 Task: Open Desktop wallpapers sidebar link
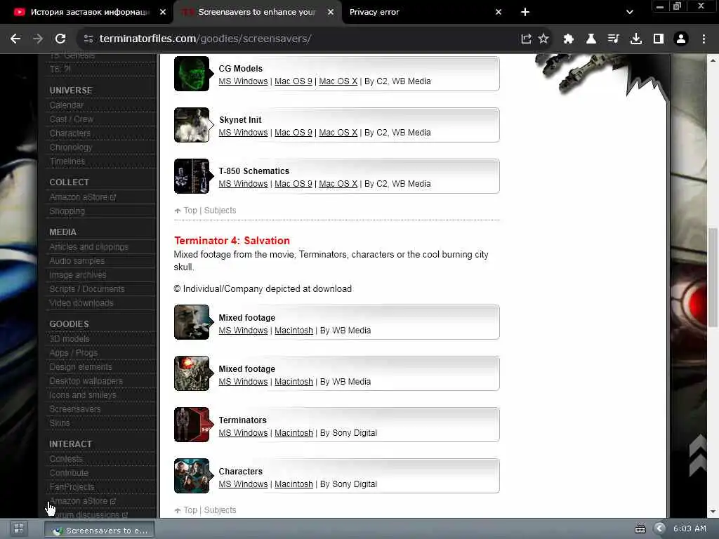click(86, 381)
